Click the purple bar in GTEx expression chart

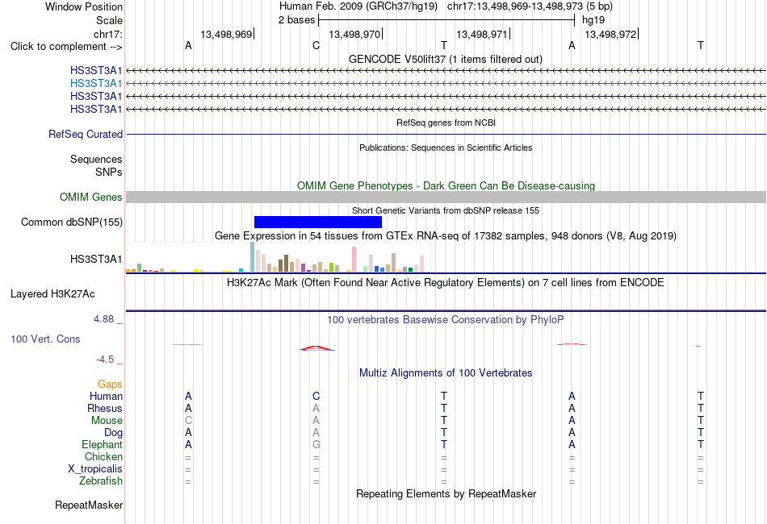click(x=304, y=268)
